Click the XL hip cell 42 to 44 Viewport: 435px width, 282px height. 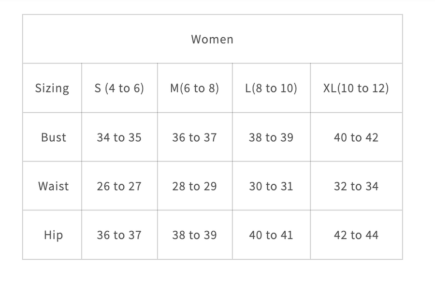(356, 235)
